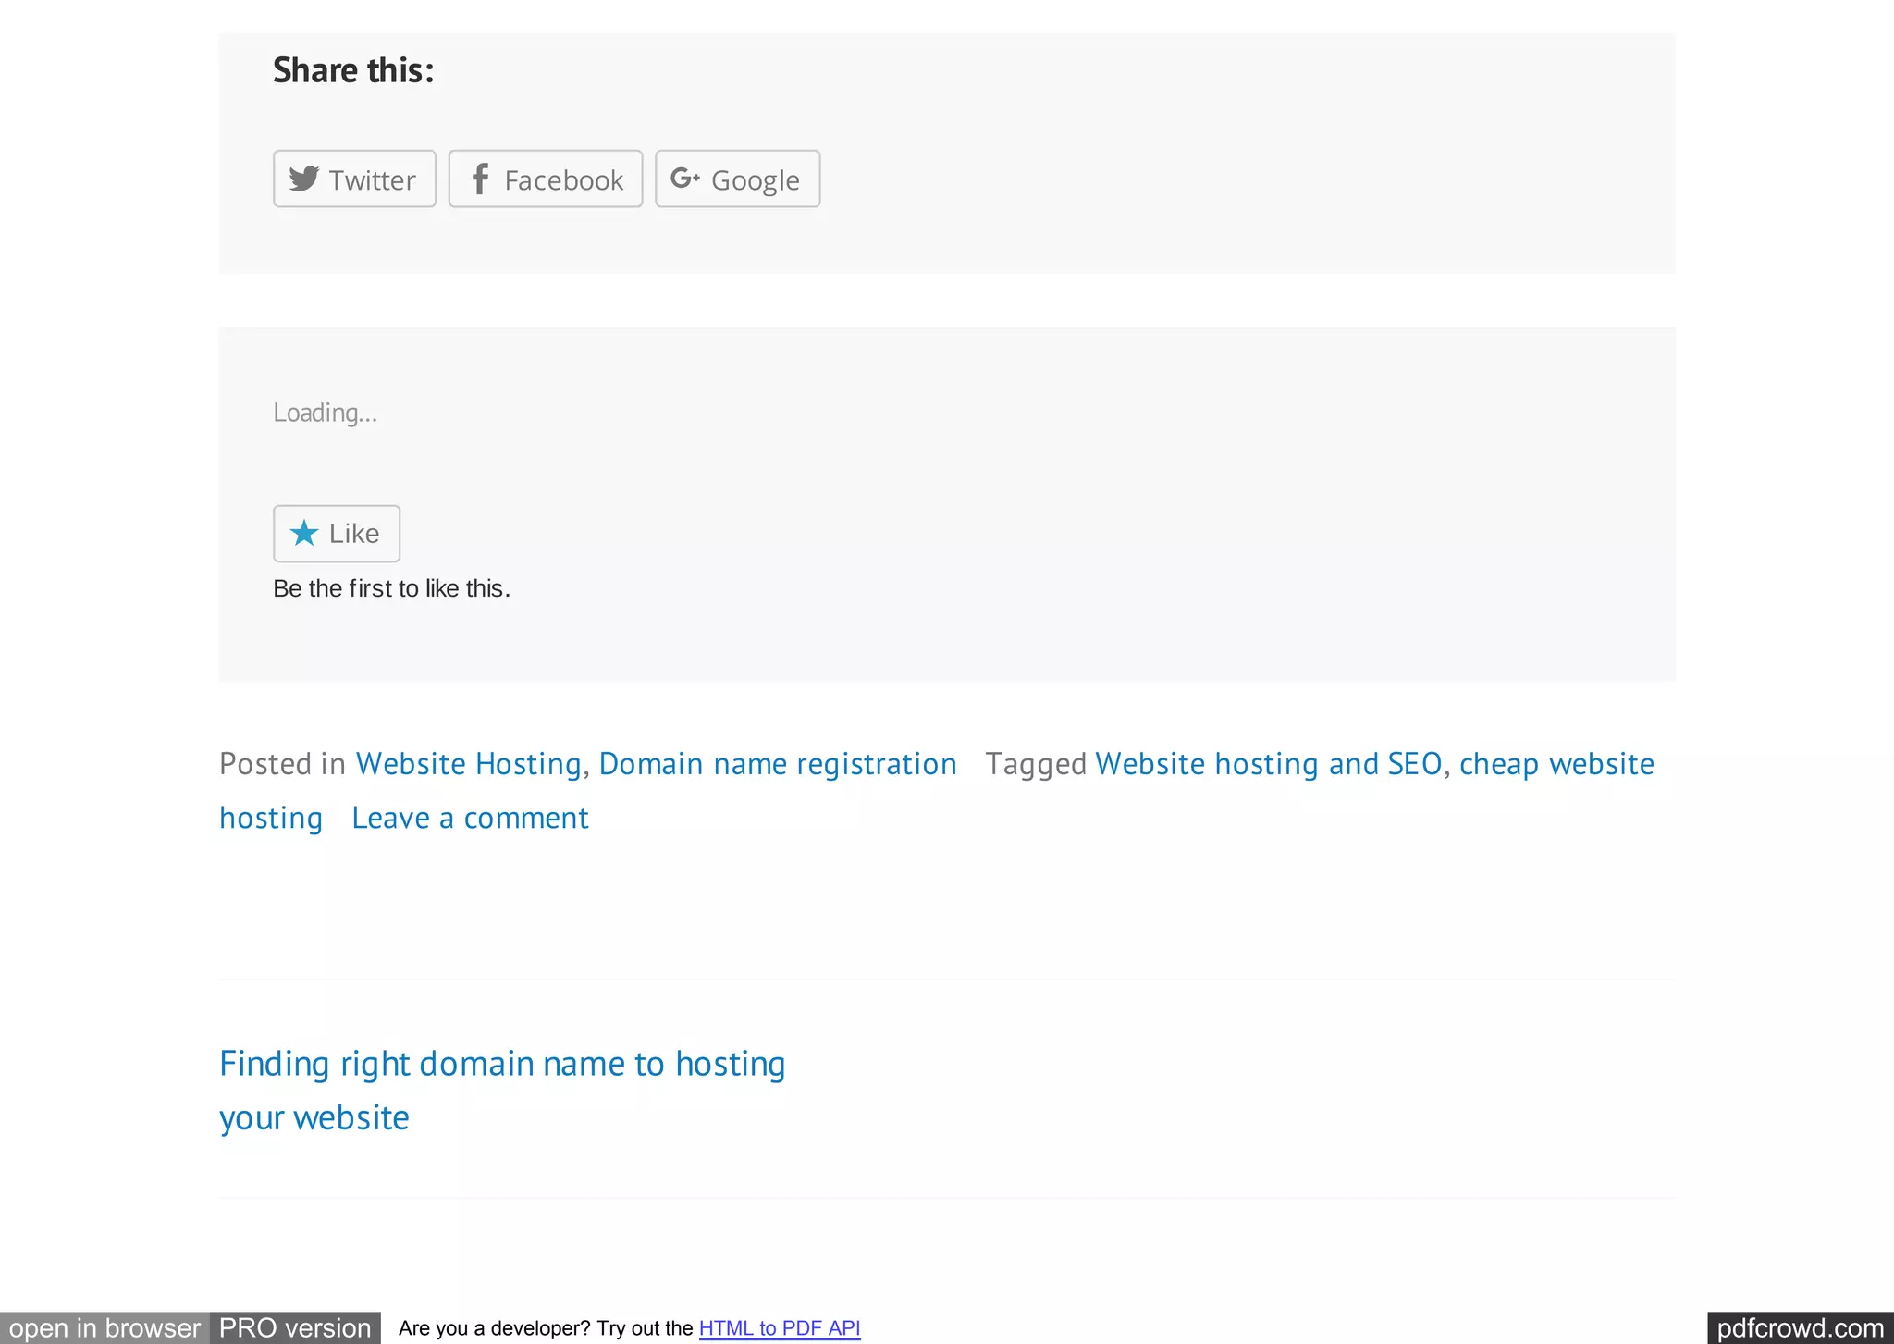This screenshot has width=1894, height=1344.
Task: Click the open in browser button
Action: (x=105, y=1327)
